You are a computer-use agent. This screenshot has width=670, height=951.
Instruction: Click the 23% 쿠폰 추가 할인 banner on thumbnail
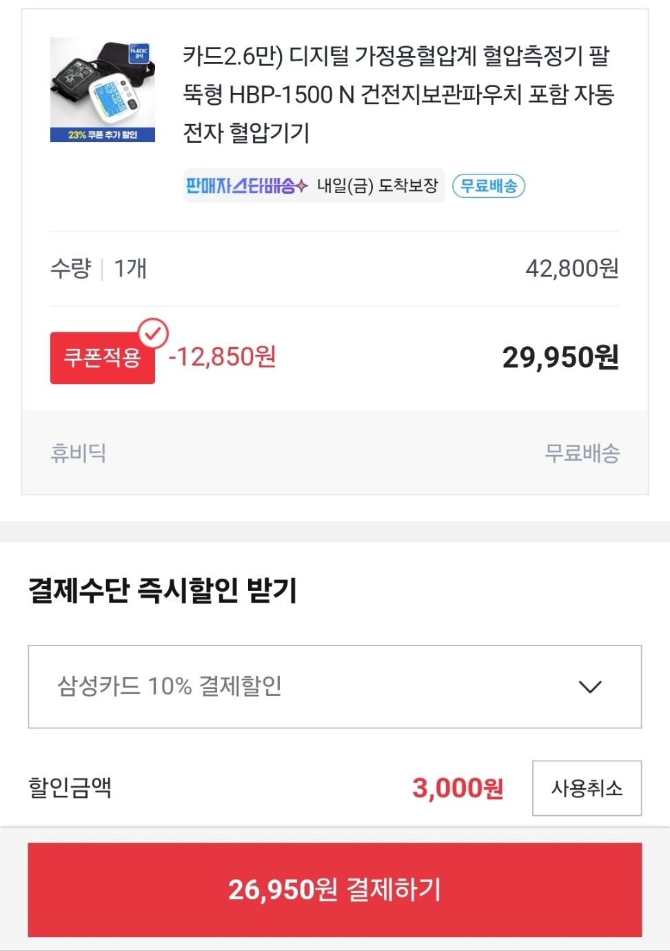click(x=103, y=134)
